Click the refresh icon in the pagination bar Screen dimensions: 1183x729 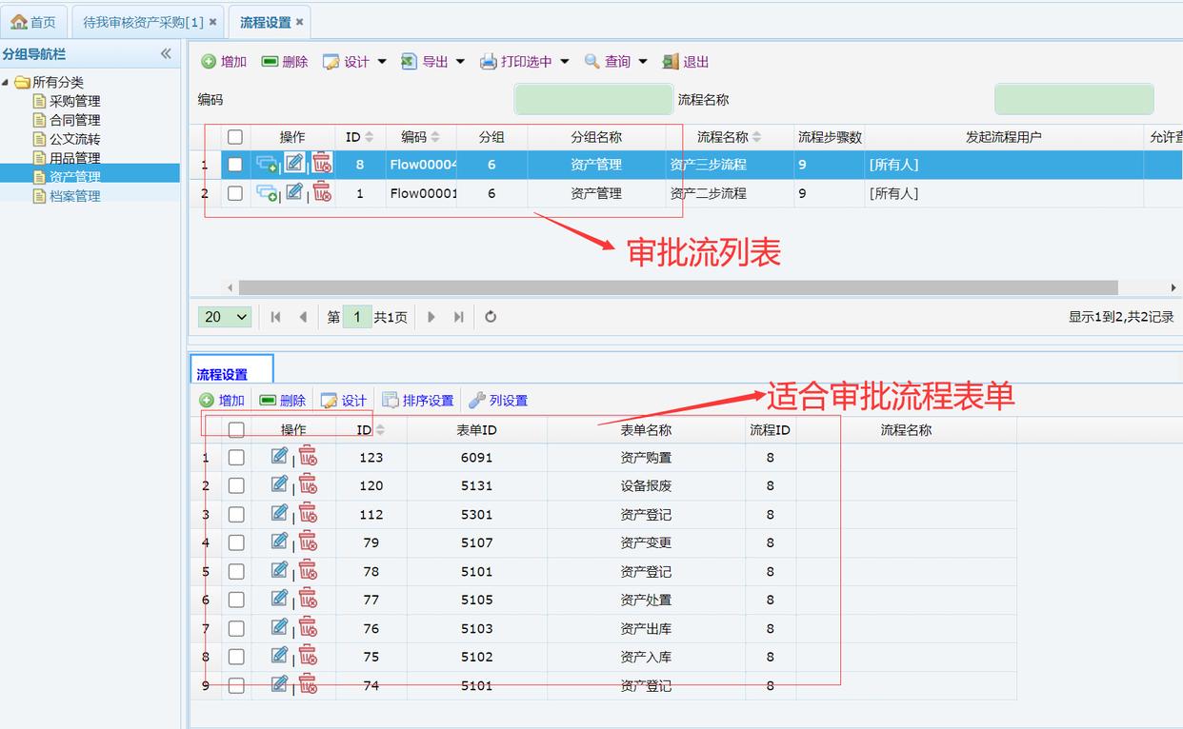click(x=491, y=317)
